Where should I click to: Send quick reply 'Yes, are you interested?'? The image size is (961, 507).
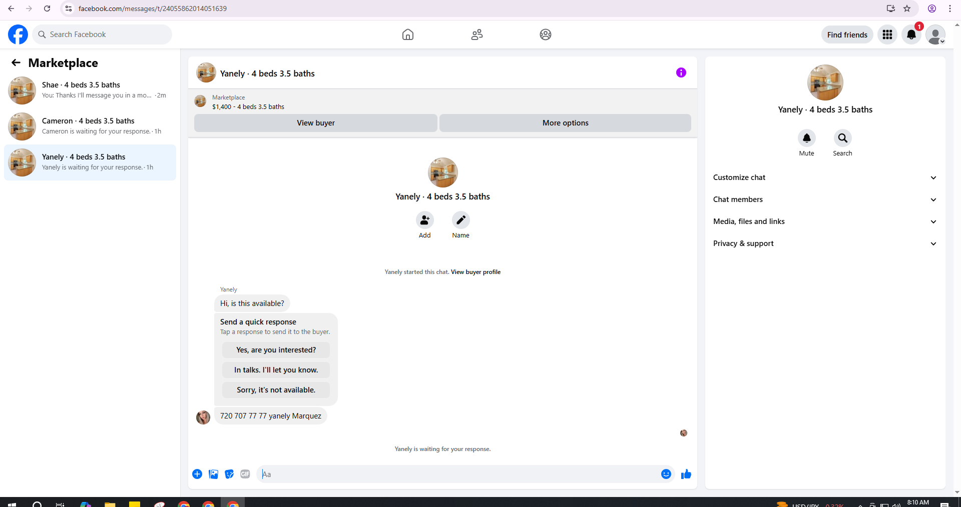click(x=276, y=350)
